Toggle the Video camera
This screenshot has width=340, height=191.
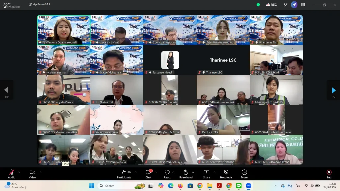click(x=32, y=174)
